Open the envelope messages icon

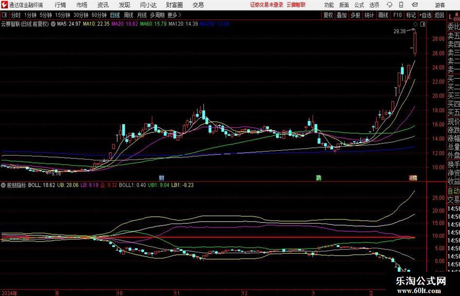tap(415, 5)
